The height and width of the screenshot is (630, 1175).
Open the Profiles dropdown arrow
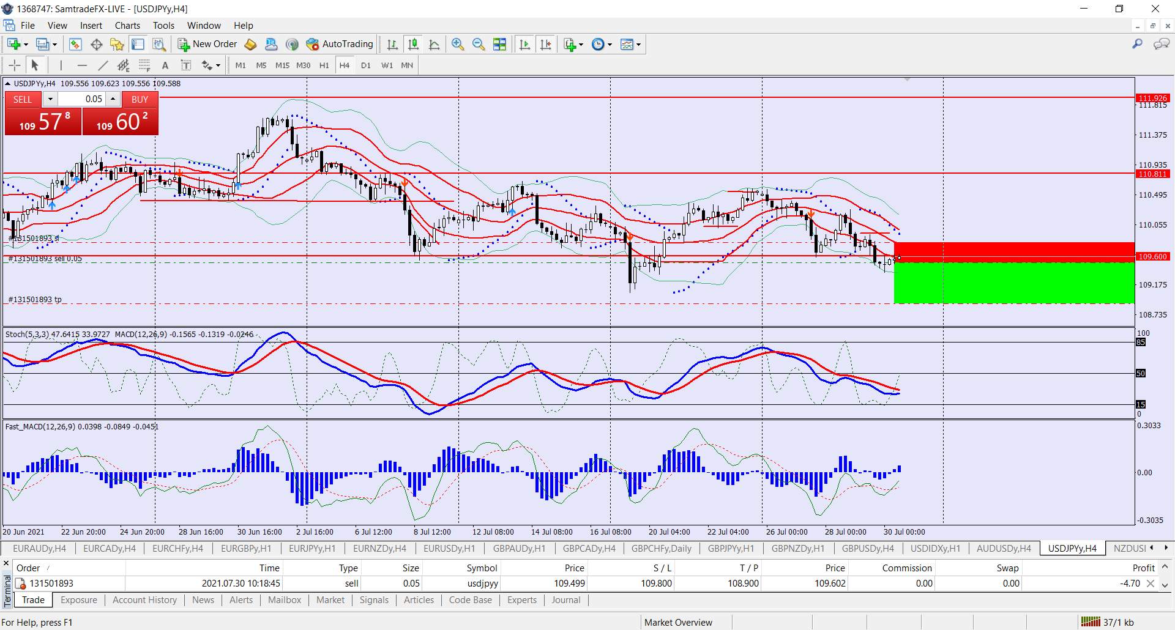(54, 44)
